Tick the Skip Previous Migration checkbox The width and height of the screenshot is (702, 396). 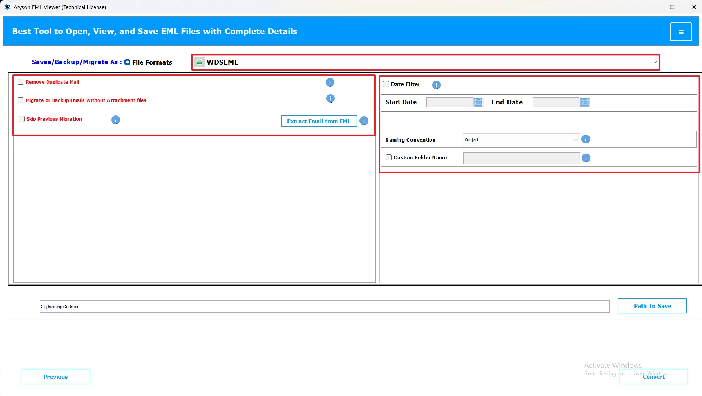pos(22,119)
